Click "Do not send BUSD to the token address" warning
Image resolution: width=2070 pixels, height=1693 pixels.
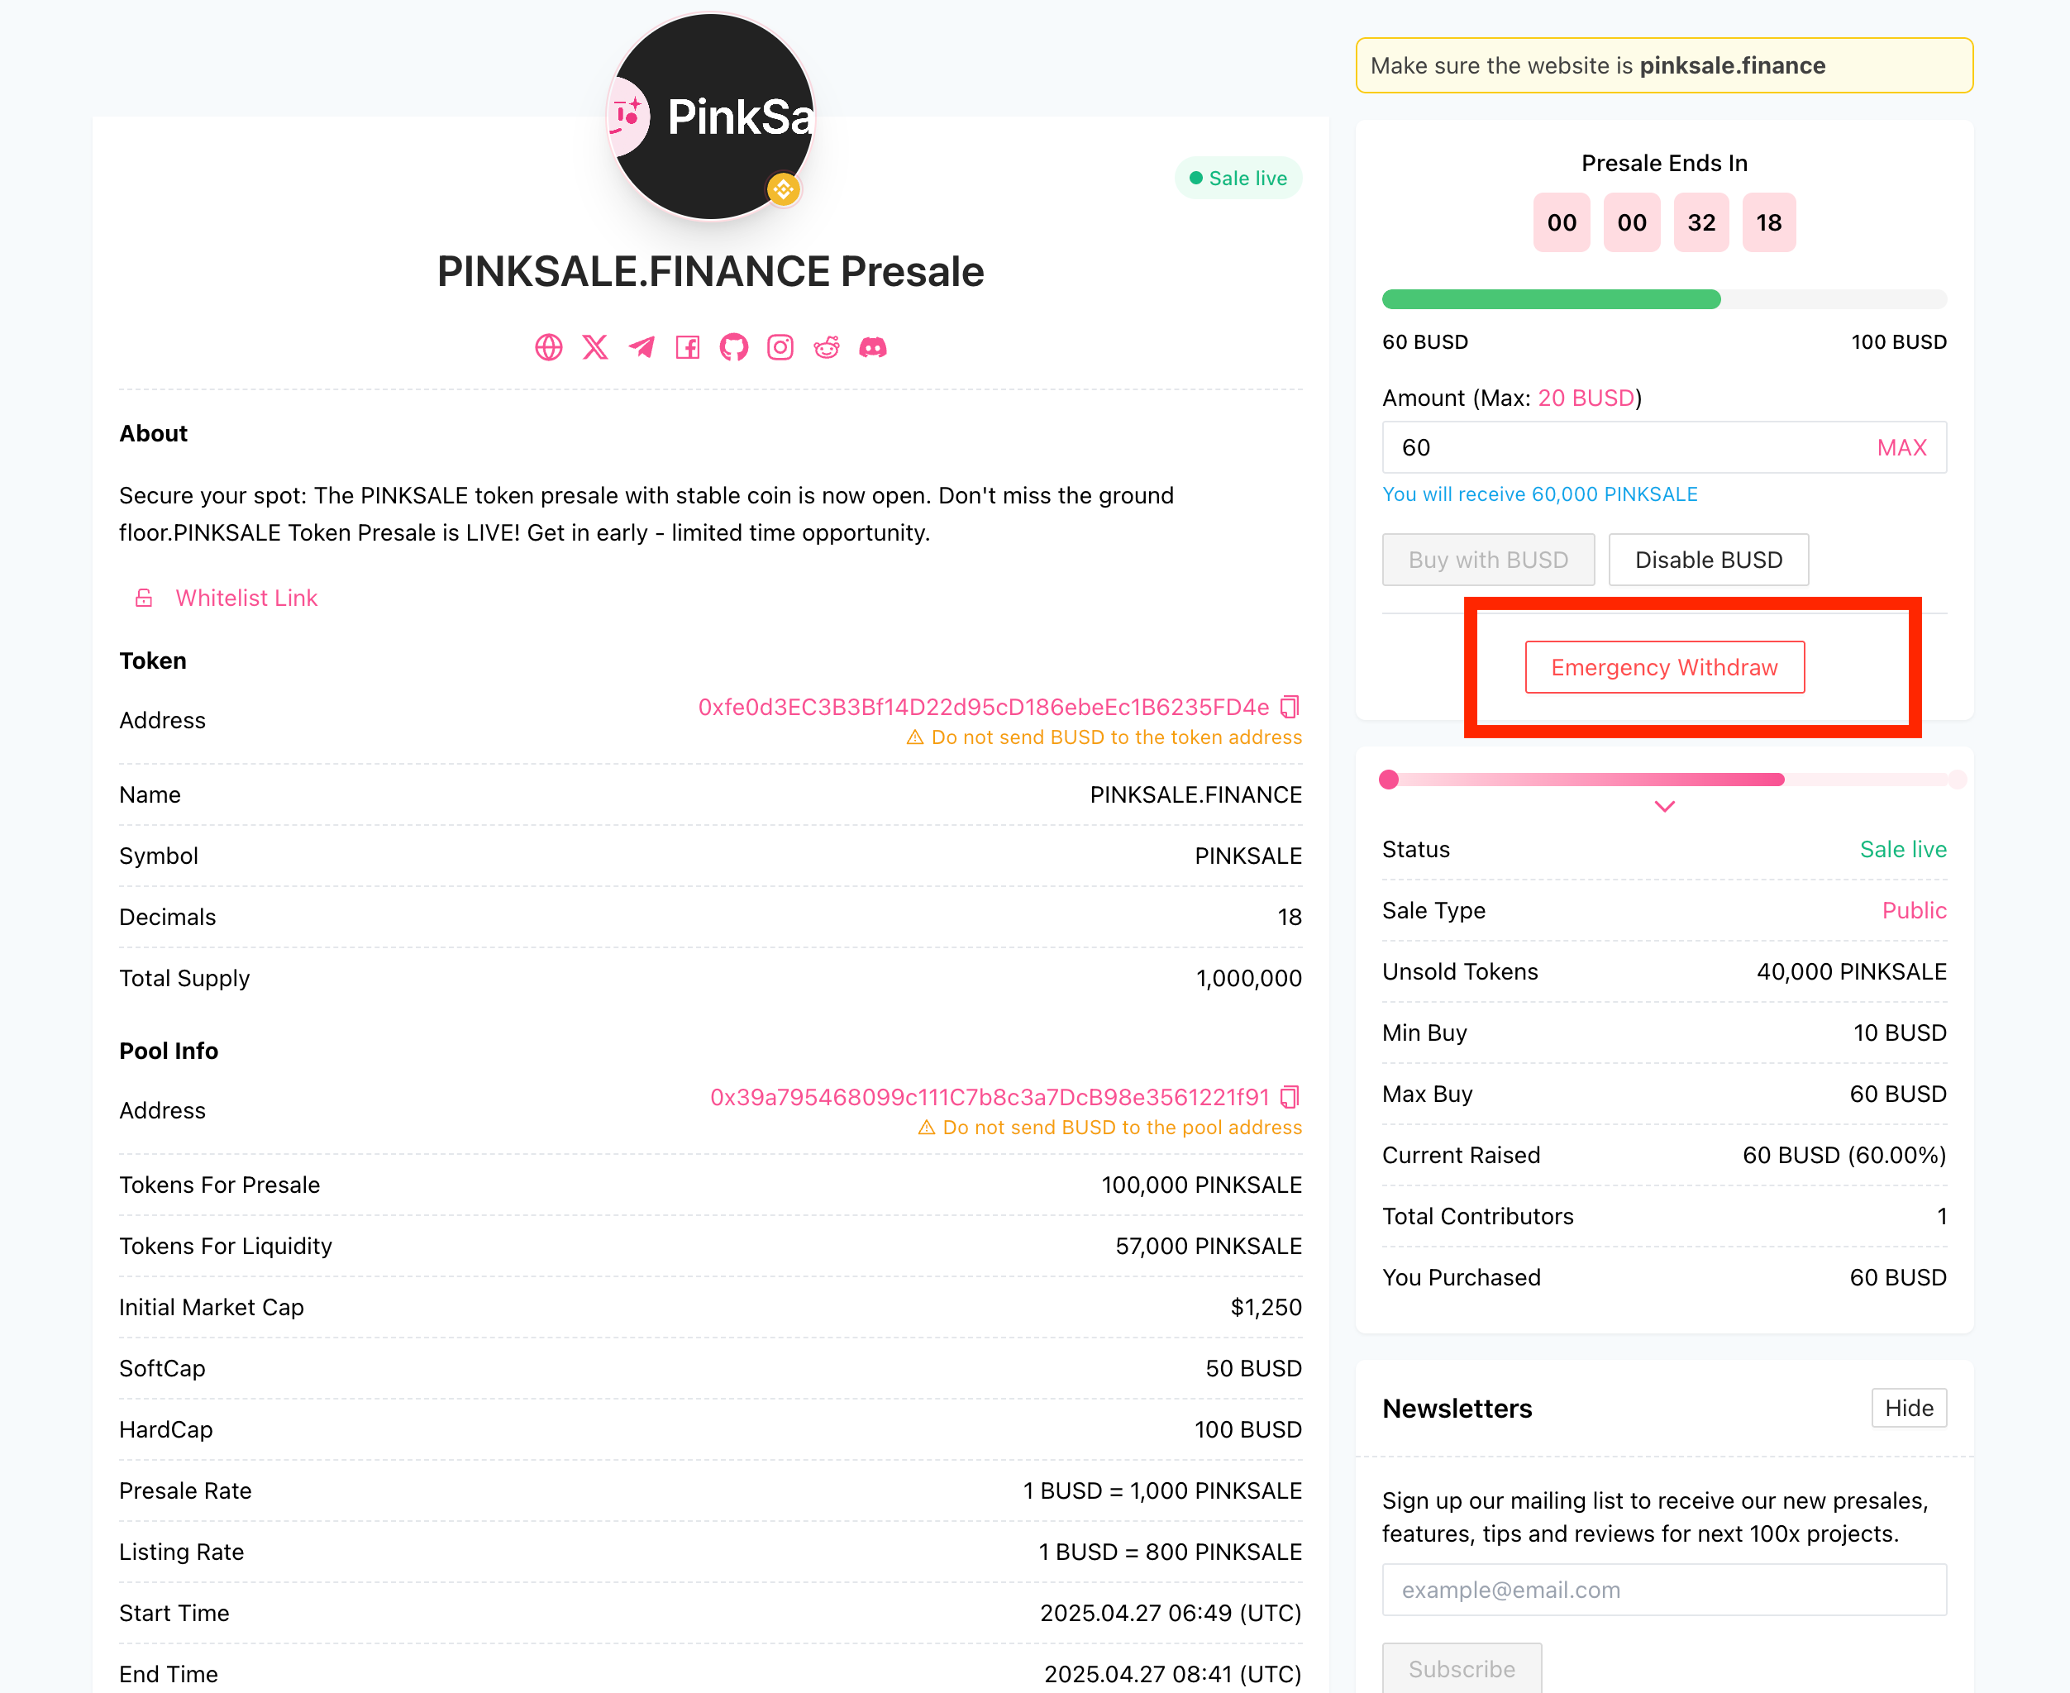point(1104,737)
